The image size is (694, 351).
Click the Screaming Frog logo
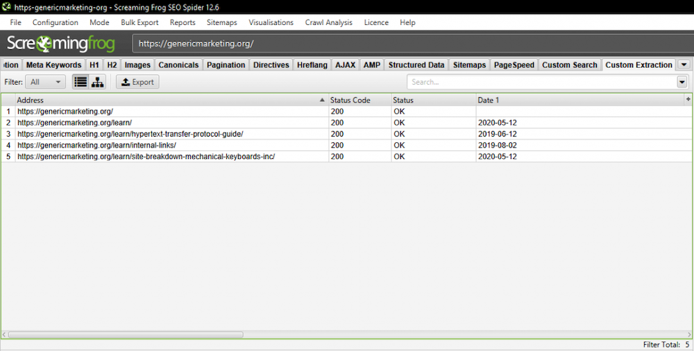tap(60, 44)
